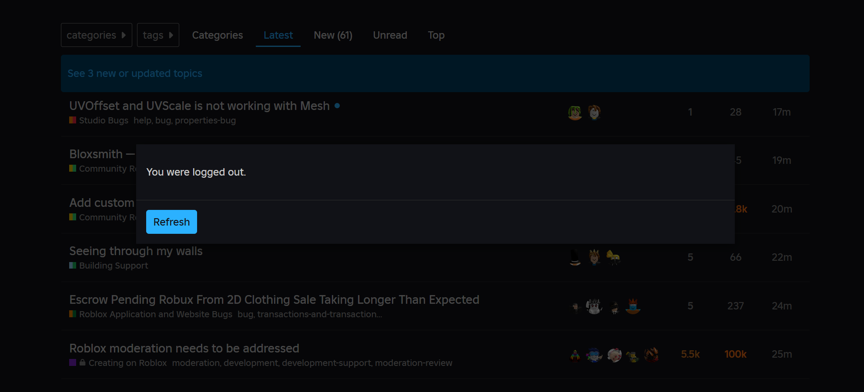864x392 pixels.
Task: Click the '100k' views count
Action: coord(736,354)
